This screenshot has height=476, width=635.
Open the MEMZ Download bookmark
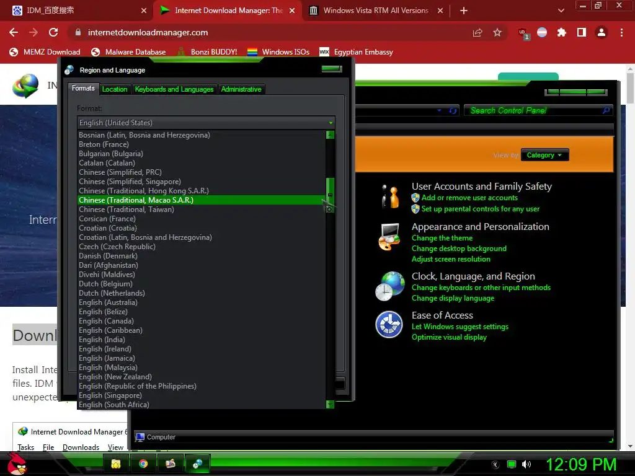45,52
